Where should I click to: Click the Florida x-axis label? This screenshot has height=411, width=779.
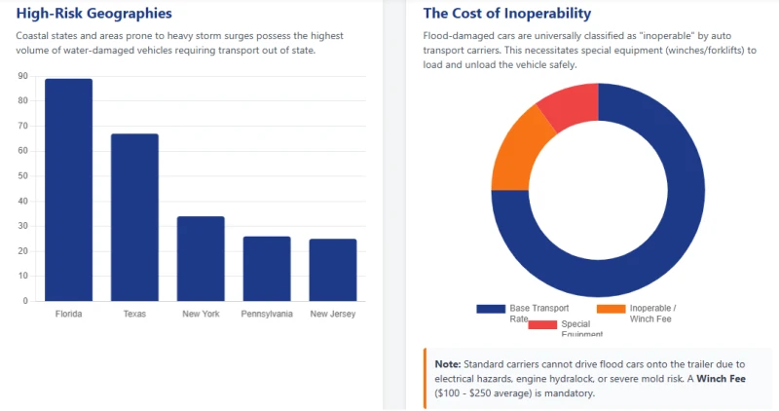pyautogui.click(x=68, y=315)
